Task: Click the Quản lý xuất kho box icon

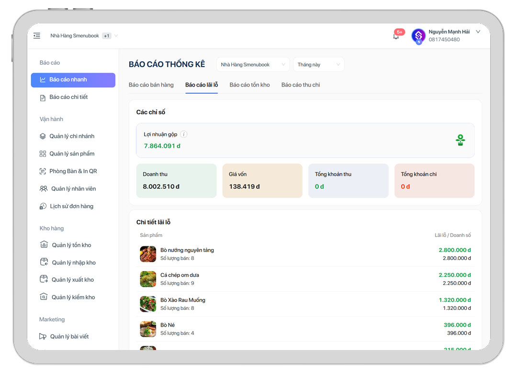Action: click(44, 279)
